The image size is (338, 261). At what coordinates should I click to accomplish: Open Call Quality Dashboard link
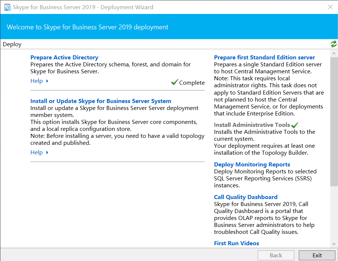point(246,197)
